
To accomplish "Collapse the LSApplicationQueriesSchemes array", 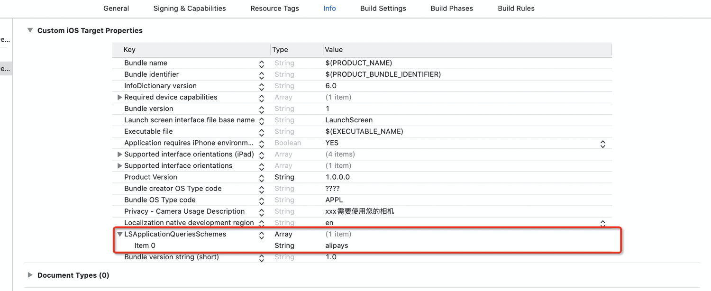I will tap(120, 234).
